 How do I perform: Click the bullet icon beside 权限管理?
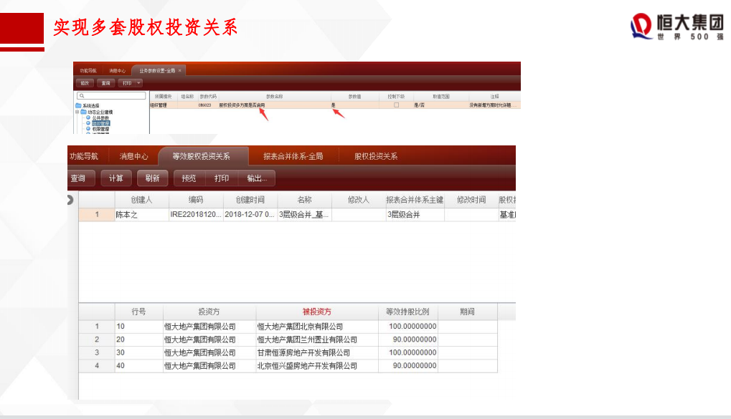pyautogui.click(x=88, y=129)
